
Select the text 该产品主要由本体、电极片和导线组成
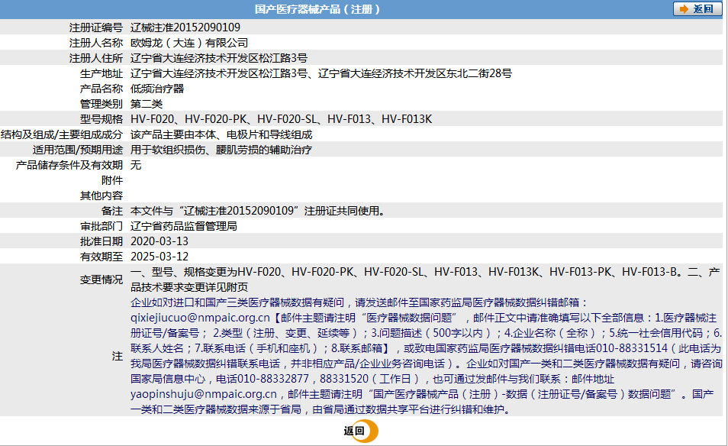221,134
